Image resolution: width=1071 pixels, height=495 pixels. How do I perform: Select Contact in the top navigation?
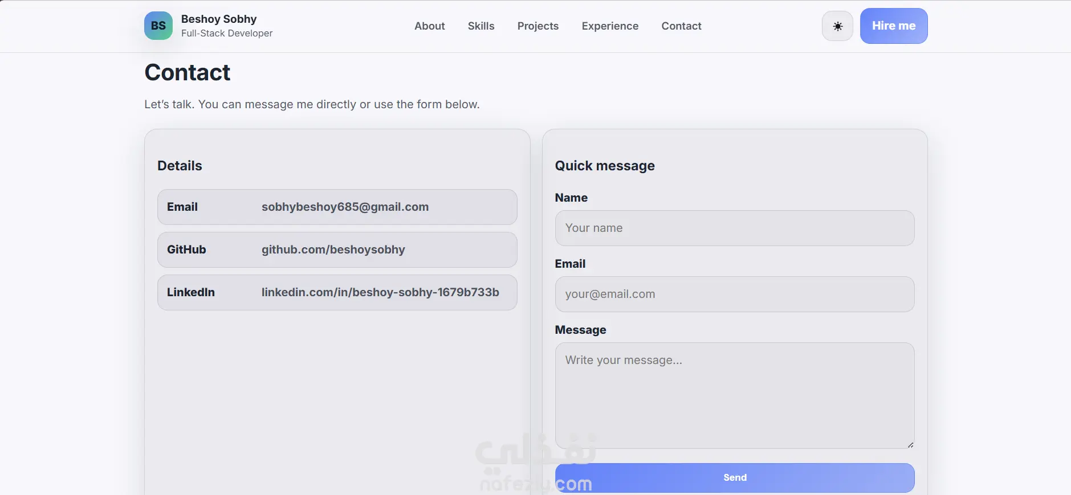pos(681,26)
